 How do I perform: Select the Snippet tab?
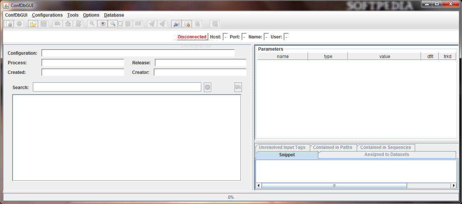pyautogui.click(x=287, y=155)
